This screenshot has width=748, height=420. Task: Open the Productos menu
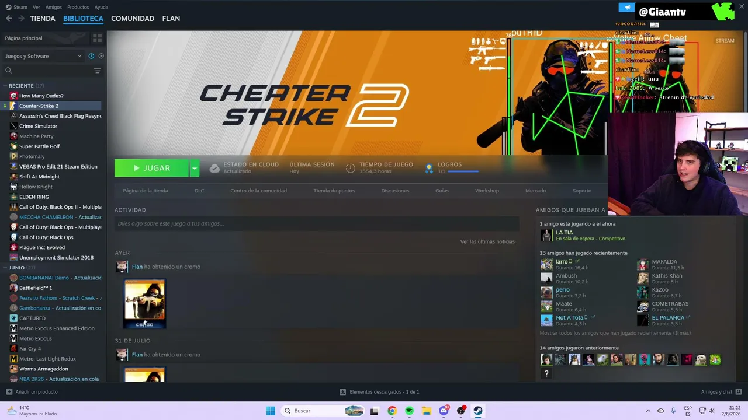(78, 7)
